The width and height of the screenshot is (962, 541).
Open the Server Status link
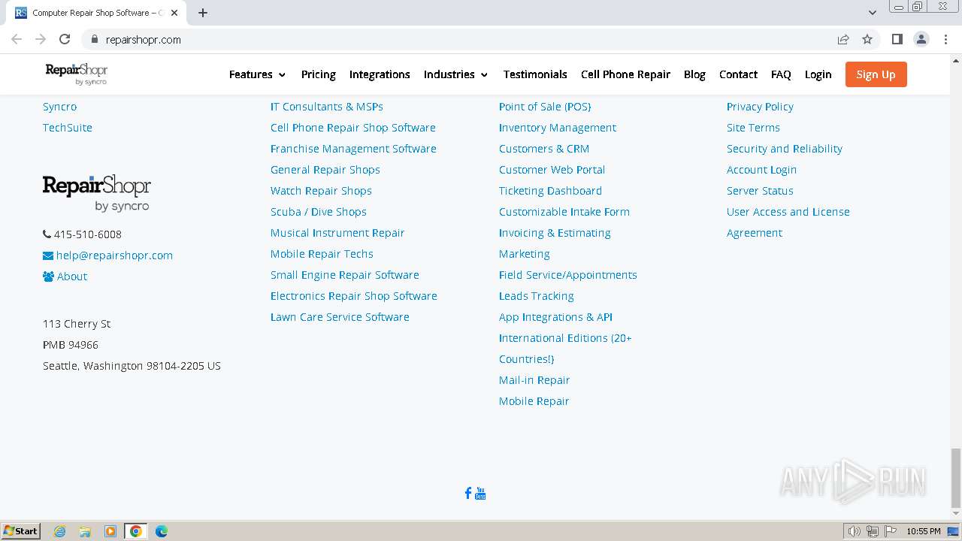coord(760,191)
